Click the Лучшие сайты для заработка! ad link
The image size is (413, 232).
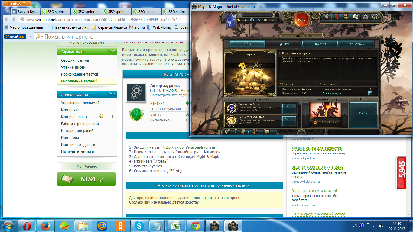317,148
